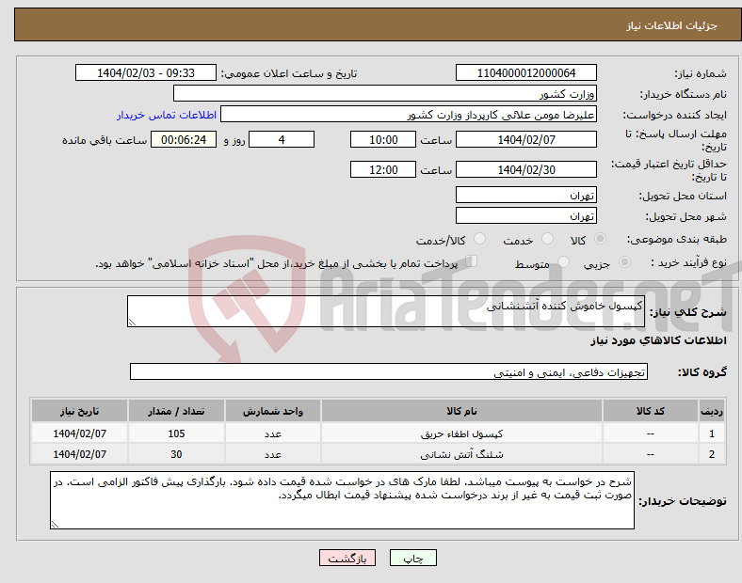Click the remaining days field showing 4
Image resolution: width=742 pixels, height=583 pixels.
(x=282, y=139)
